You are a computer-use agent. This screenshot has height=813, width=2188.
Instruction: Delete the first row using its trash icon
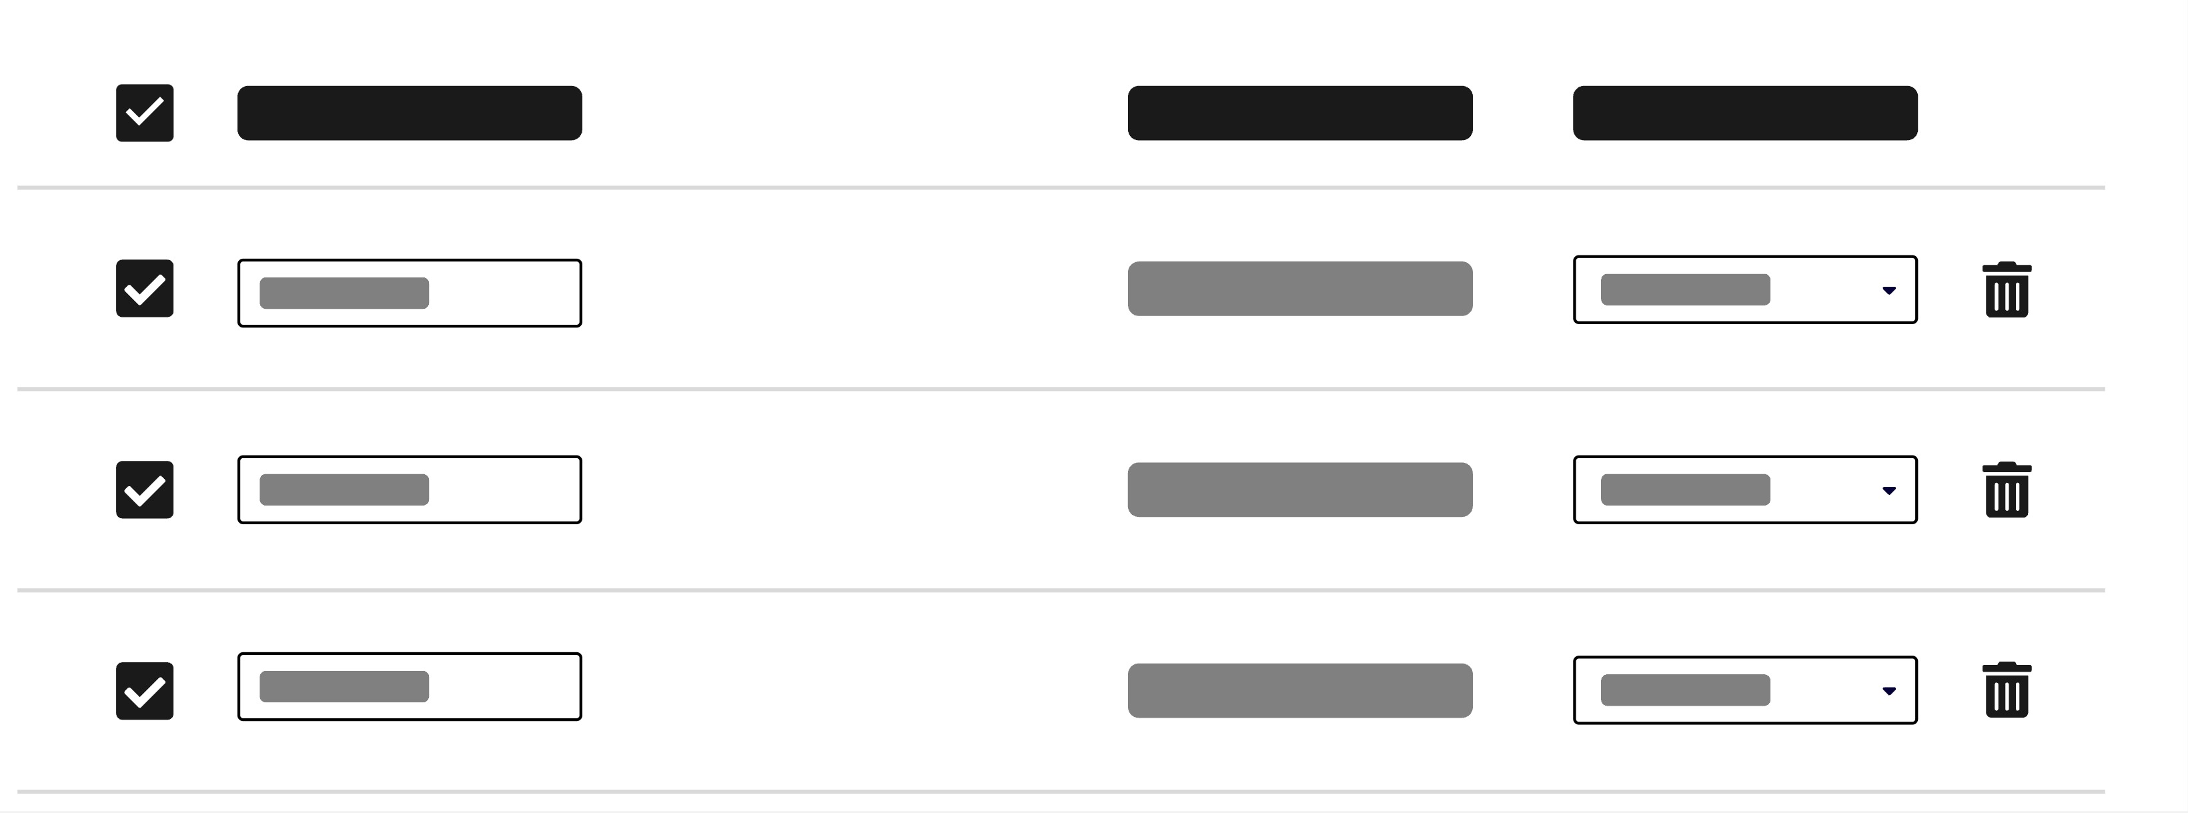(x=2007, y=289)
